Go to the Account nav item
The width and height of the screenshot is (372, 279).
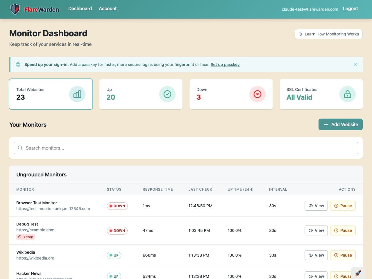tap(108, 9)
